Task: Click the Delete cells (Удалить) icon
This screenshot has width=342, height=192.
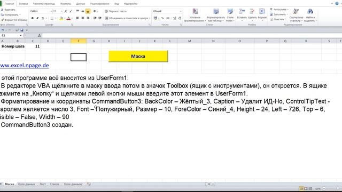Action: click(x=252, y=11)
